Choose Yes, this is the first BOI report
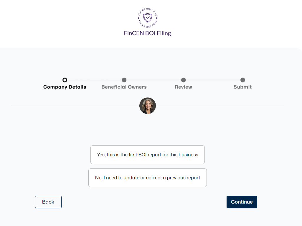 point(148,155)
